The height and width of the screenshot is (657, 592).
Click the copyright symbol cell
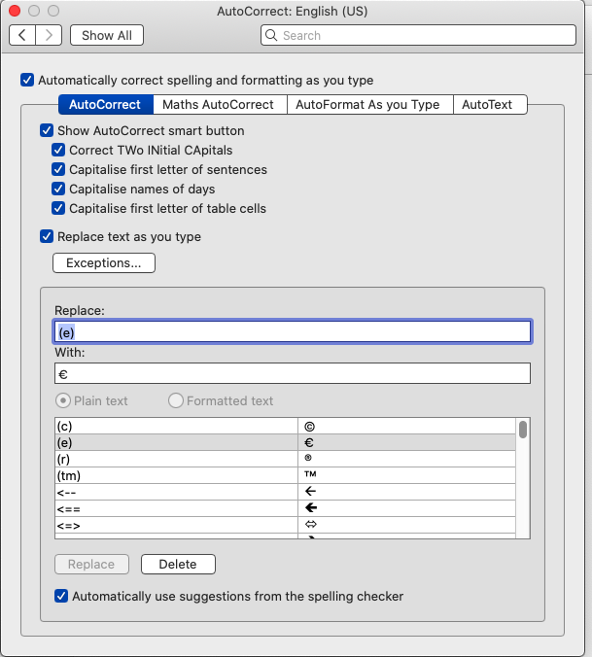[406, 426]
